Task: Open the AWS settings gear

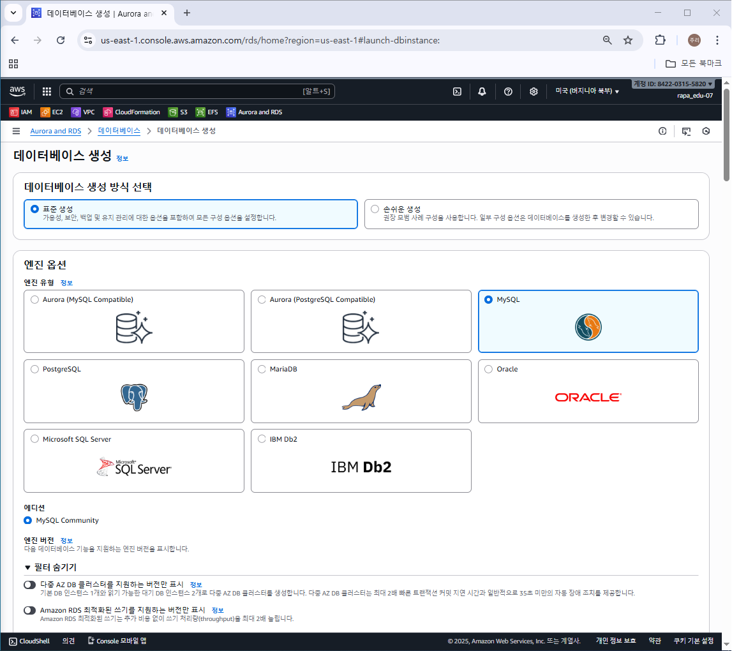Action: click(x=534, y=91)
